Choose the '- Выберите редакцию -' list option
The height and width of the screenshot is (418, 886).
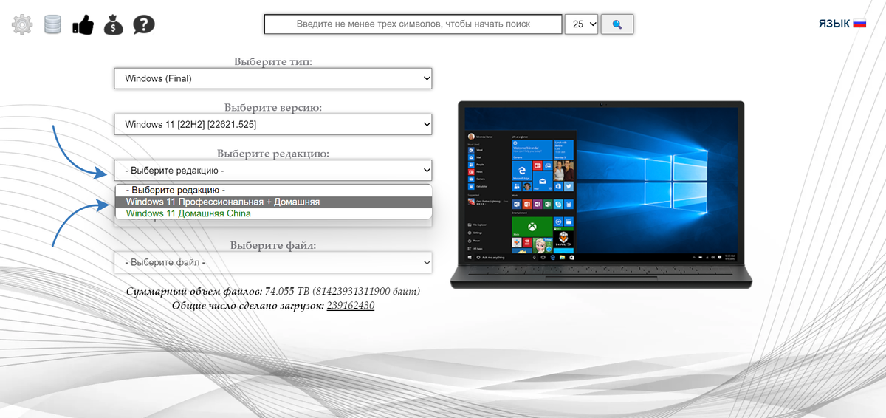[273, 190]
